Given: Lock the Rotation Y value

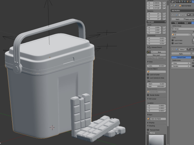Looking at the screenshot, I should click(164, 16).
